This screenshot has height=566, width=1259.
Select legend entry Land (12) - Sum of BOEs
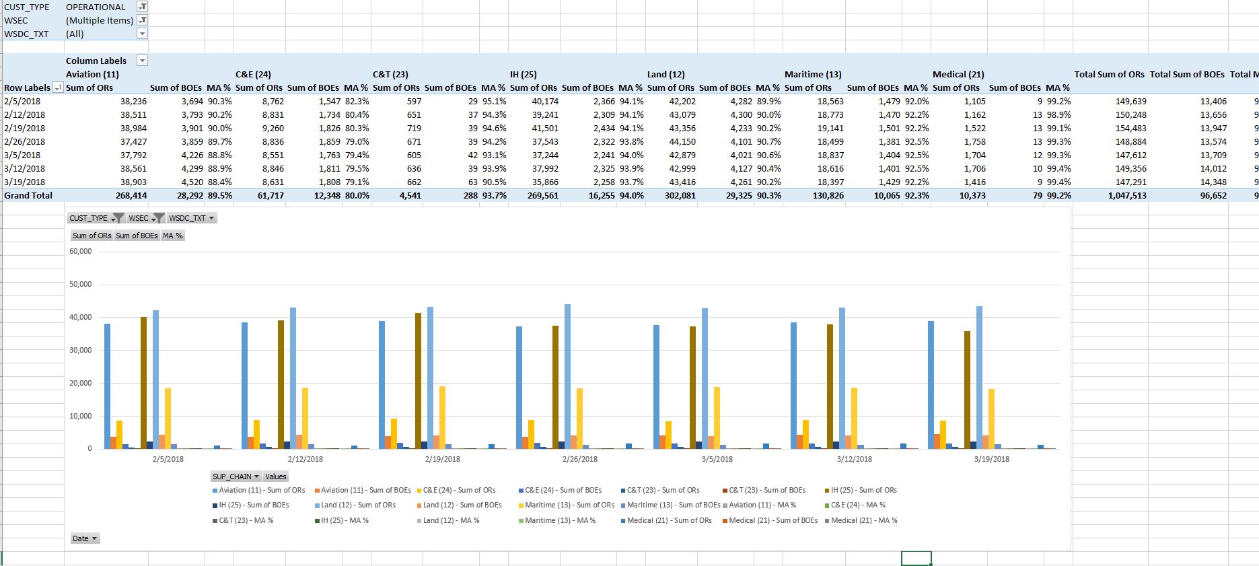[x=459, y=505]
